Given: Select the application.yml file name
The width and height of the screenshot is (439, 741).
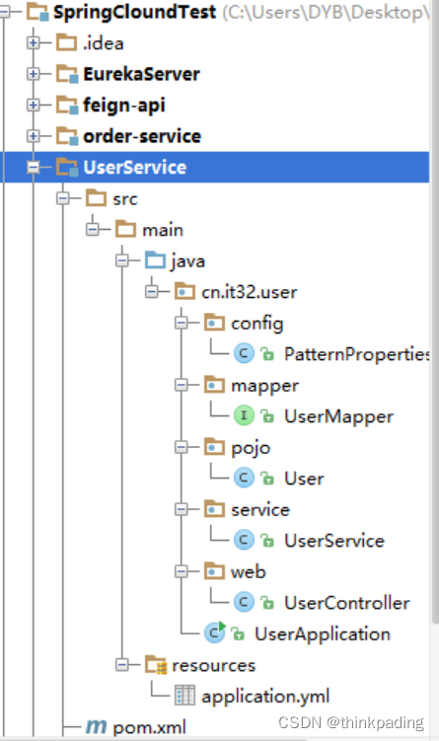Looking at the screenshot, I should 265,697.
